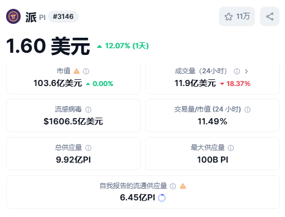Image resolution: width=285 pixels, height=217 pixels.
Task: Click the 11.9亿美元 volume value
Action: tap(195, 83)
